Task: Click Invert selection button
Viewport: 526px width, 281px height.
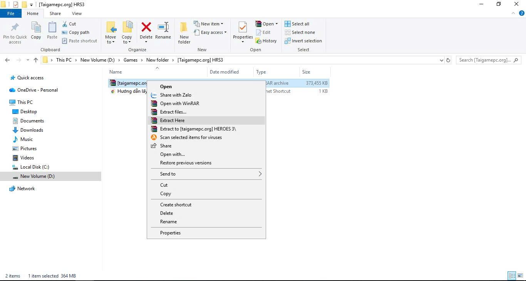Action: tap(306, 41)
